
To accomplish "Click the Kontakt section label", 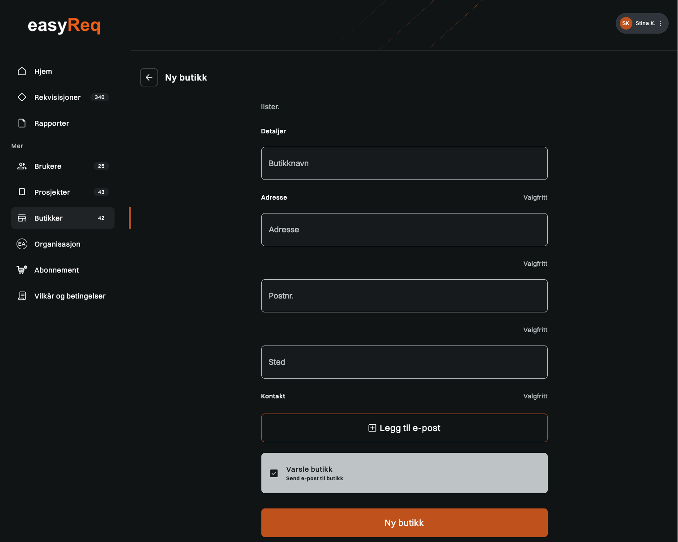I will coord(273,396).
